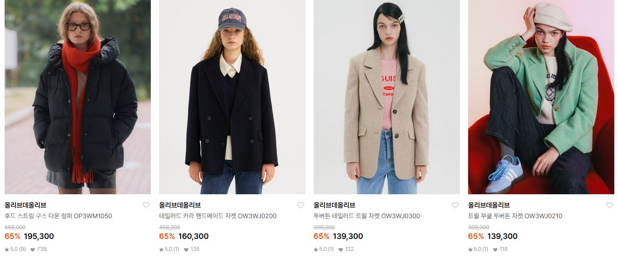Add green tweed boucle jacket to wishlist

610,205
